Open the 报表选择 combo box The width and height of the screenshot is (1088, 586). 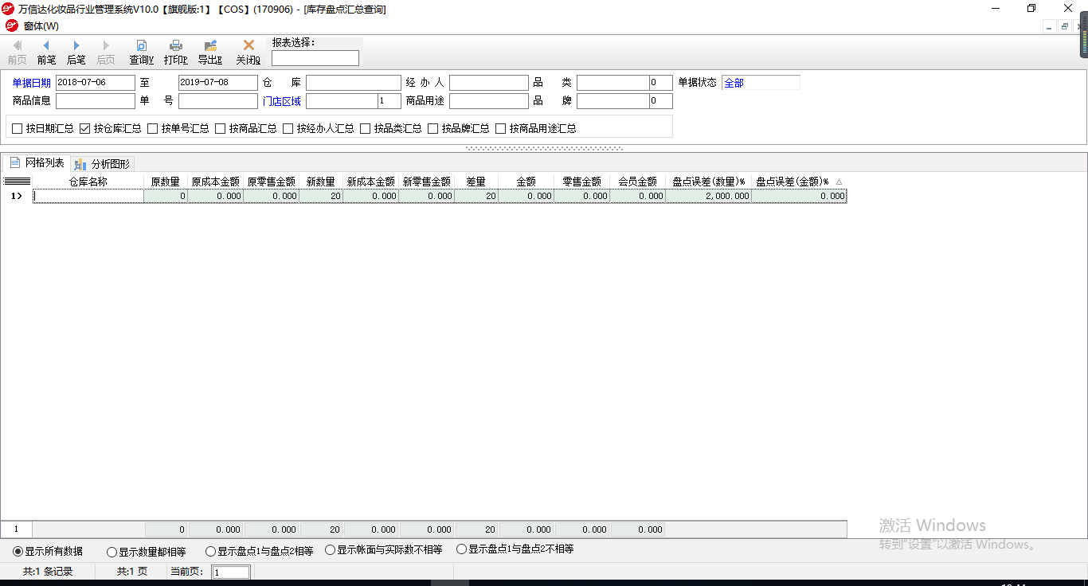[x=315, y=58]
